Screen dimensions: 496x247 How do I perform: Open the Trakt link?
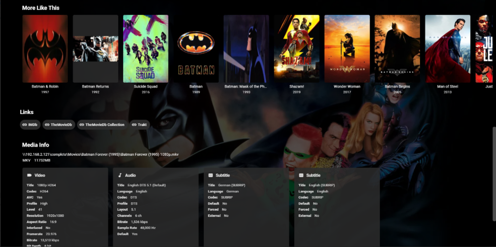tap(140, 124)
